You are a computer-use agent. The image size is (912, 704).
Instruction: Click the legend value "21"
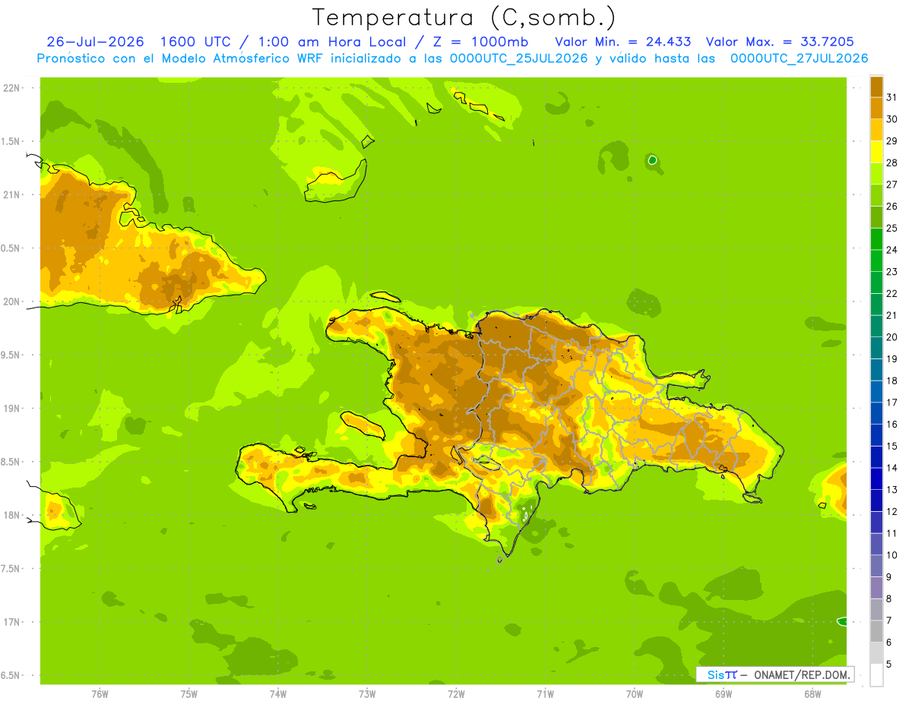pos(891,315)
